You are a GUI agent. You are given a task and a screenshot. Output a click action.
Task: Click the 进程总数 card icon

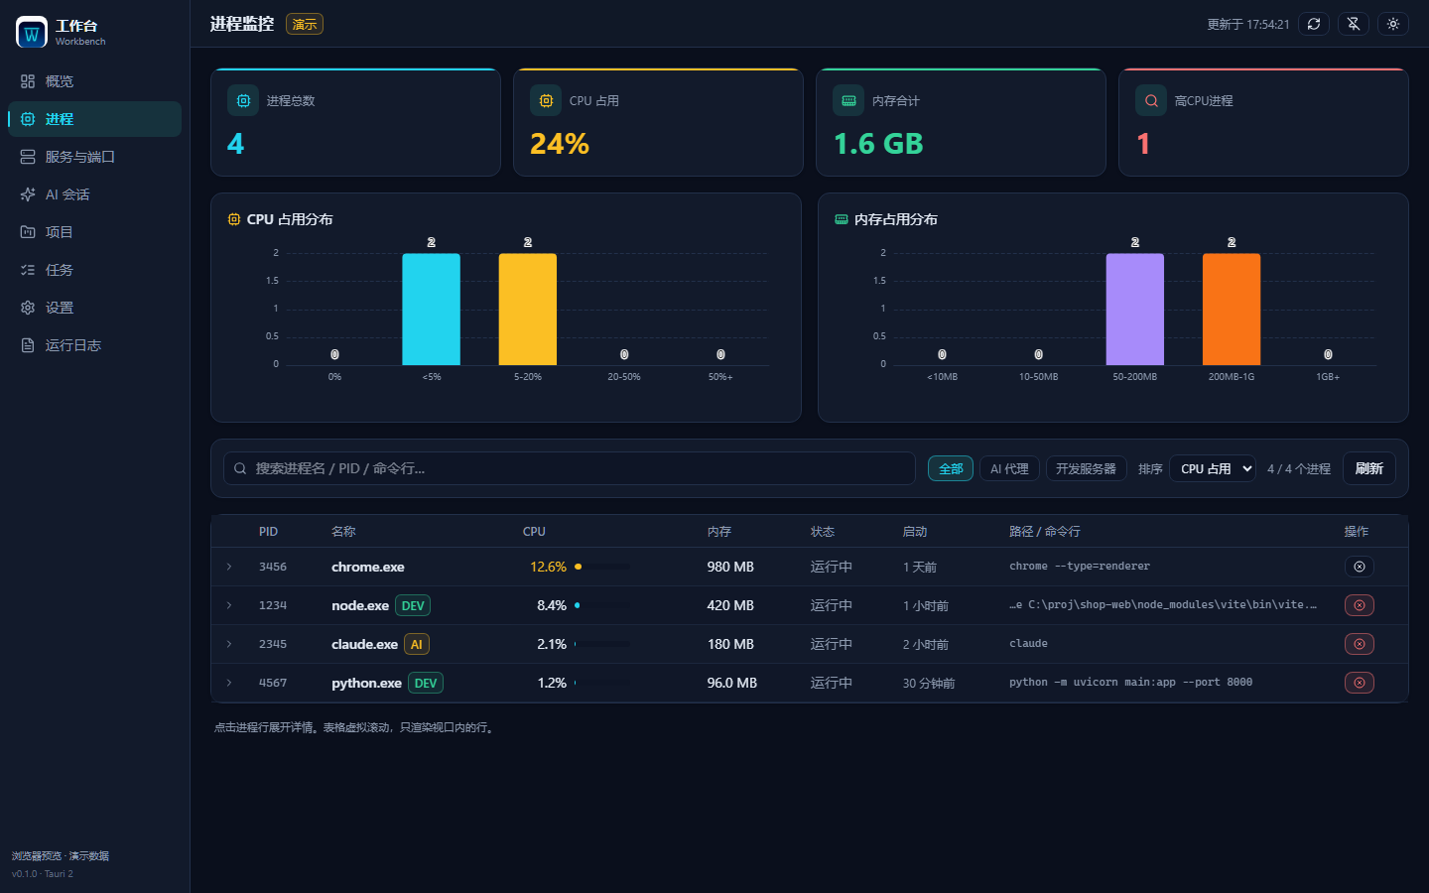[243, 100]
